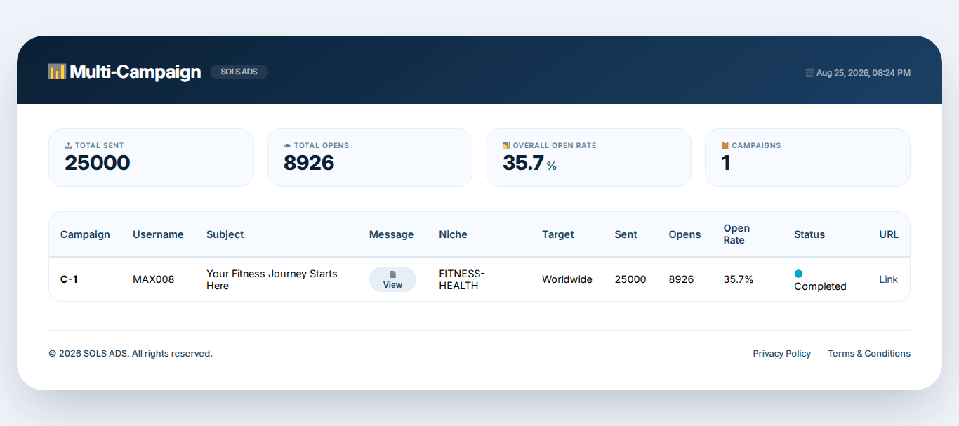Open the Terms & Conditions link
The image size is (959, 426).
(869, 354)
